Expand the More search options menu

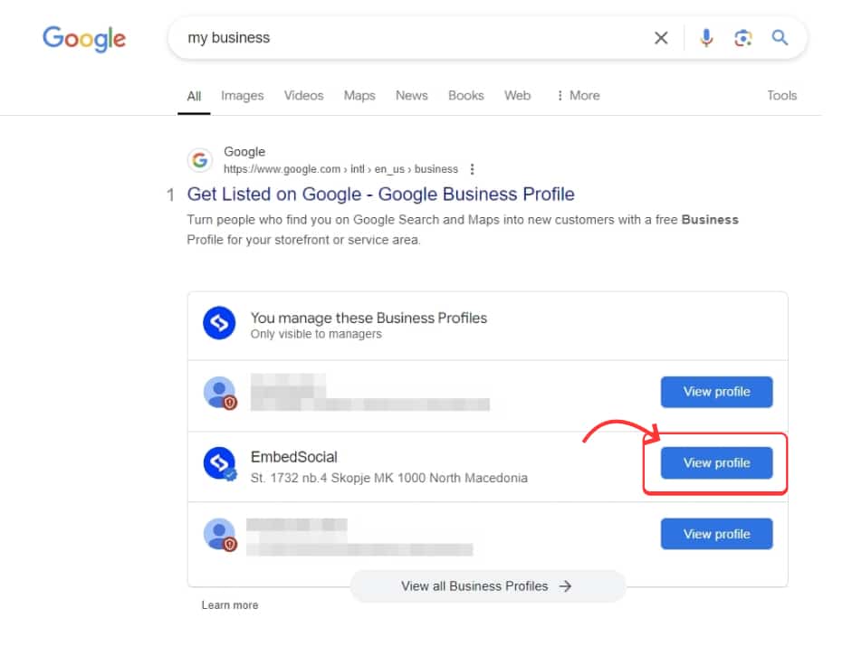(578, 96)
